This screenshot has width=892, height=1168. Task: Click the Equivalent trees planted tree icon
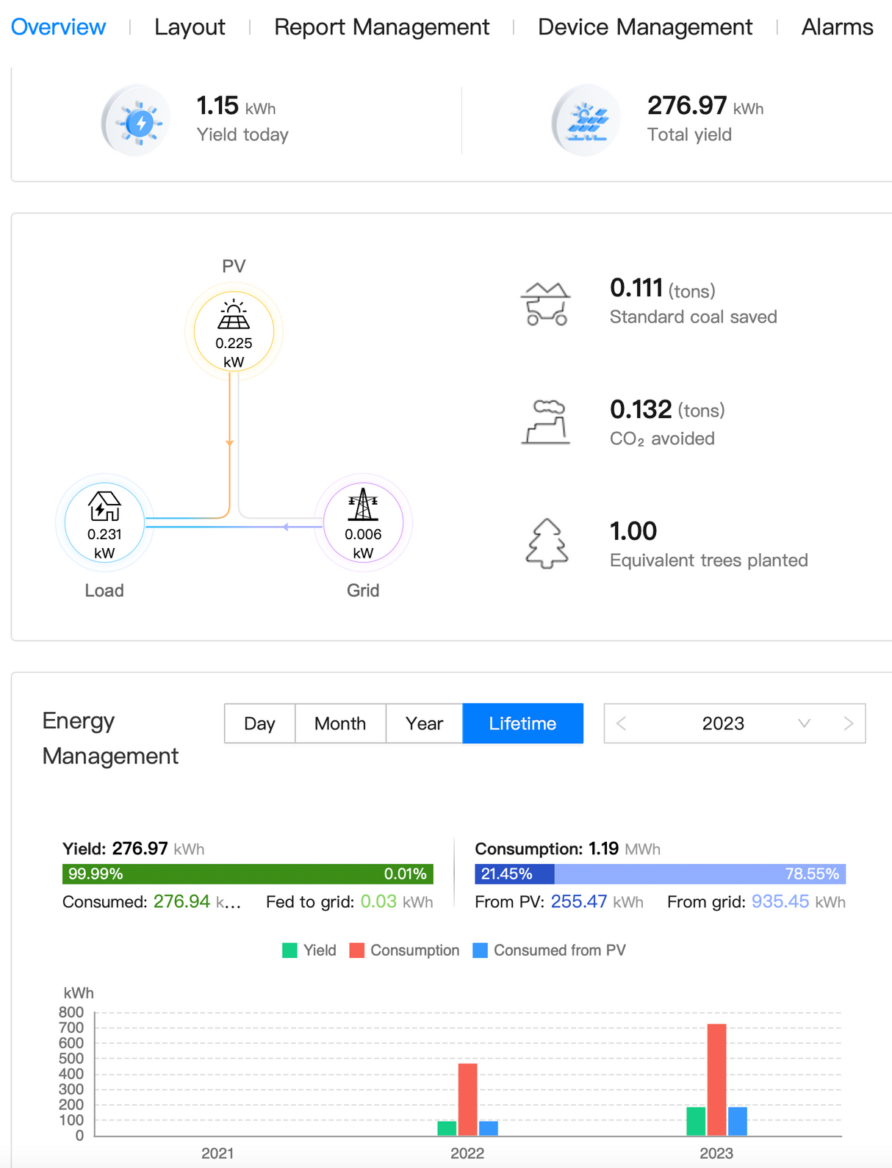(547, 544)
